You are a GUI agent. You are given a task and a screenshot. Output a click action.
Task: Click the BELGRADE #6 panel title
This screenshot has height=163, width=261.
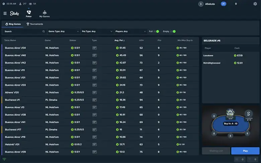click(x=212, y=41)
